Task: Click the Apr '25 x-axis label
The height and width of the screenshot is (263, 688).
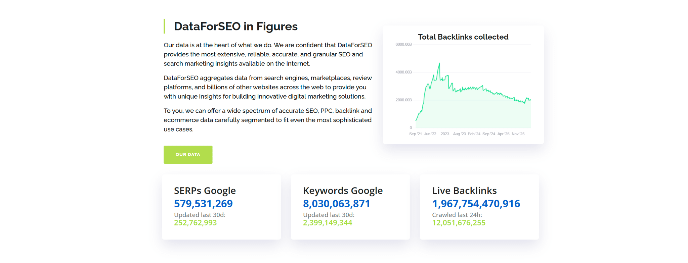Action: pyautogui.click(x=503, y=134)
